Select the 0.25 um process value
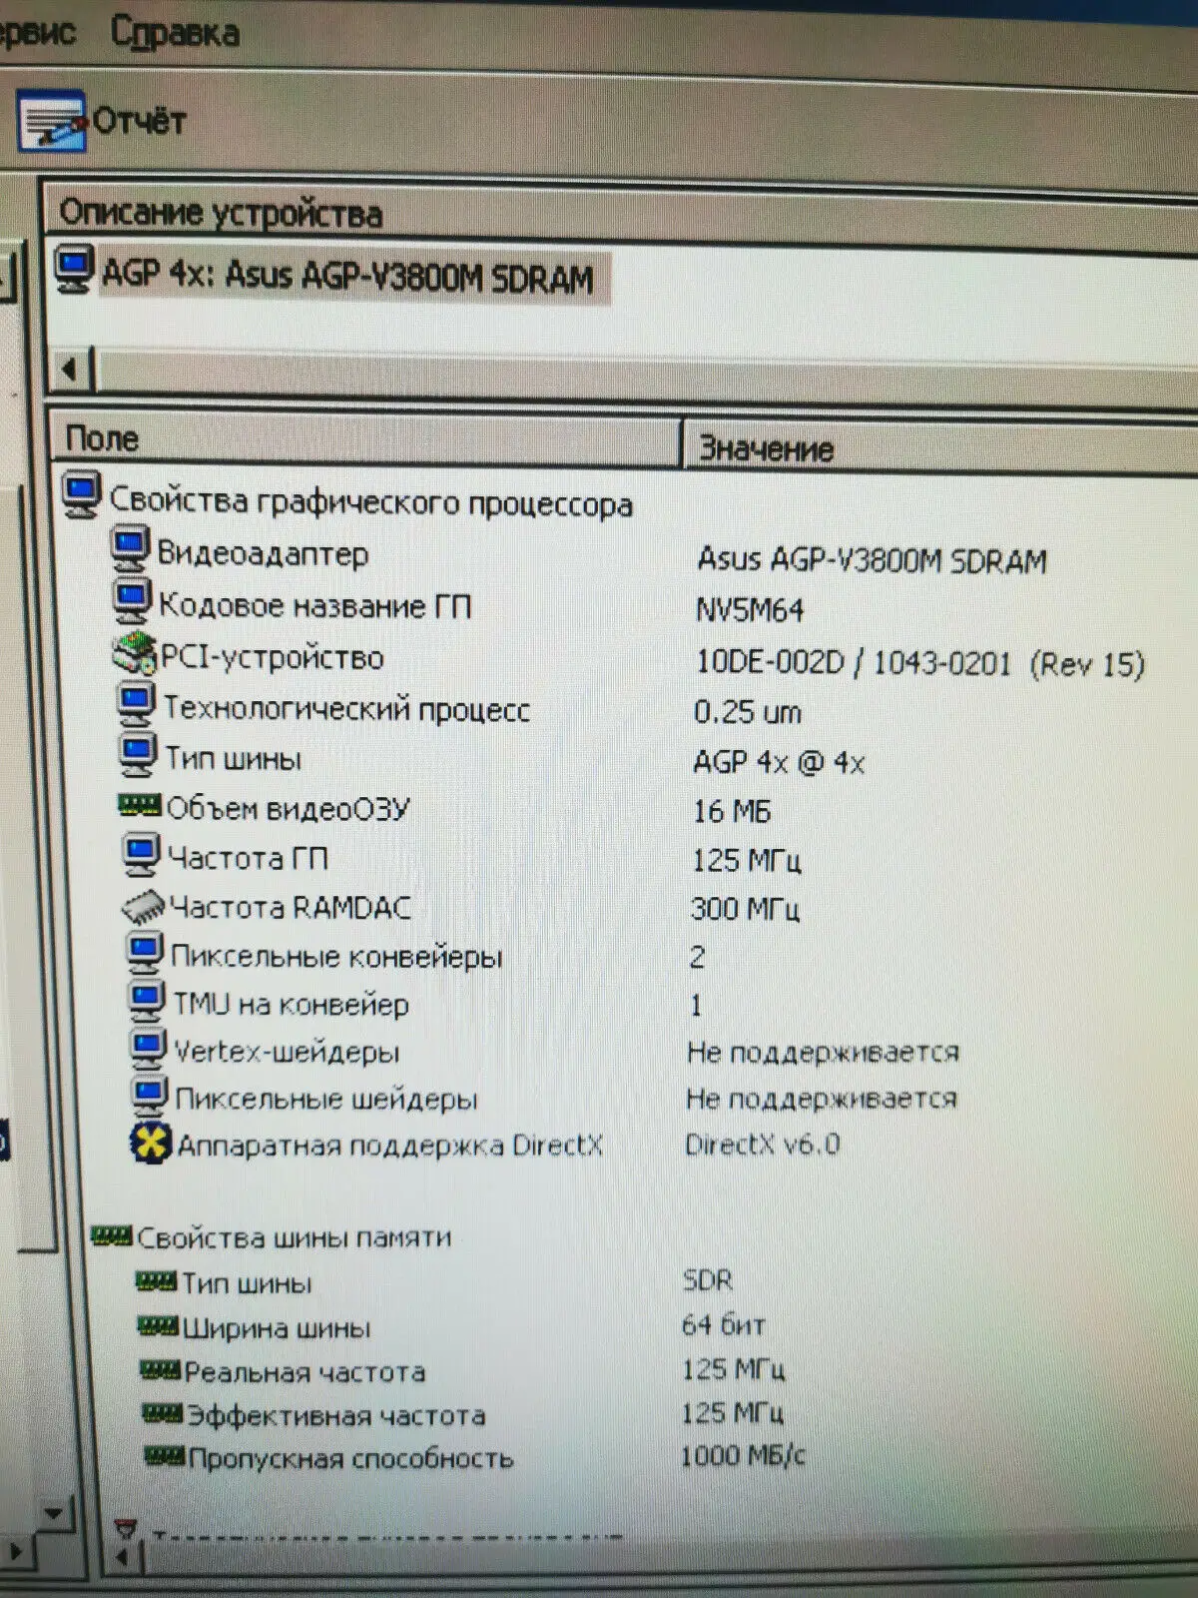Image resolution: width=1198 pixels, height=1598 pixels. click(x=747, y=712)
